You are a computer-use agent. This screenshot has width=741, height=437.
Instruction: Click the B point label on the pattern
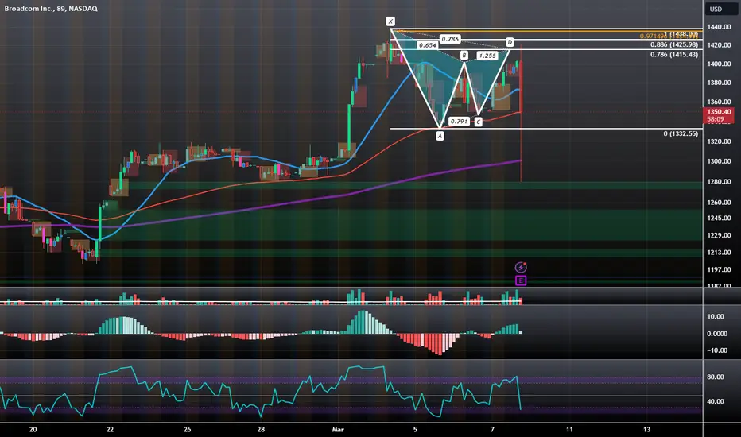click(x=464, y=56)
